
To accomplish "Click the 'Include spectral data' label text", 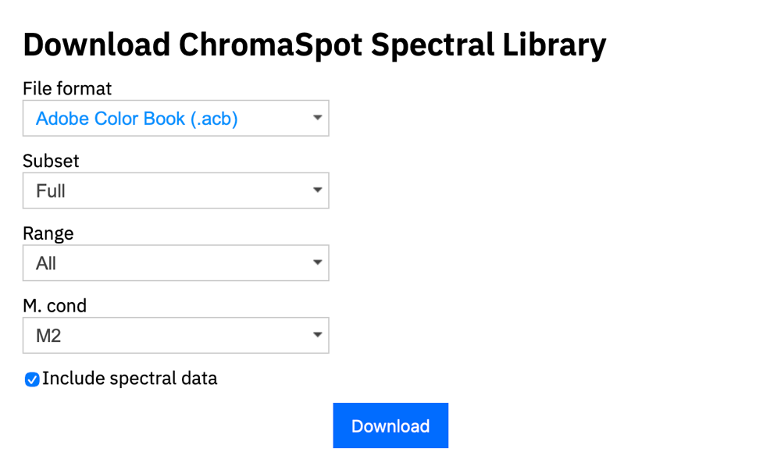I will tap(130, 379).
